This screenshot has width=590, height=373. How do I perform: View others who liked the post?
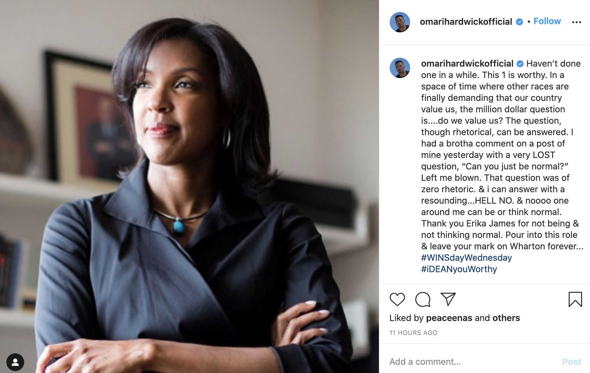pos(506,318)
